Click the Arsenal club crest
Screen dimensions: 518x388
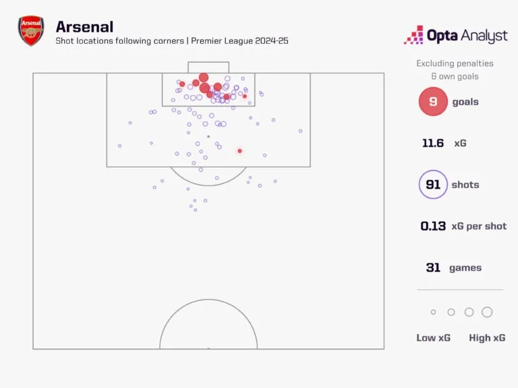point(31,32)
